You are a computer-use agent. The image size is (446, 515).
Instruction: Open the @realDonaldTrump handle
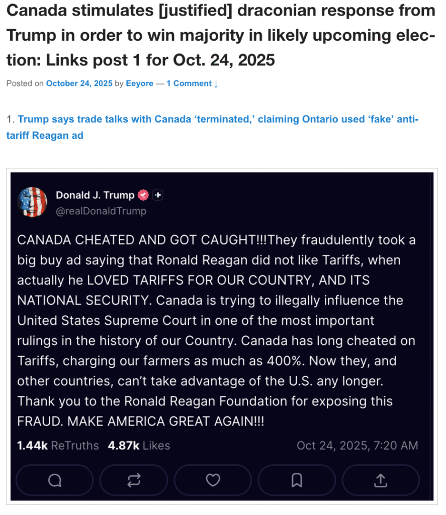point(101,211)
